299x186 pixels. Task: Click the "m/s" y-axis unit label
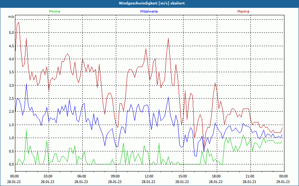click(11, 17)
